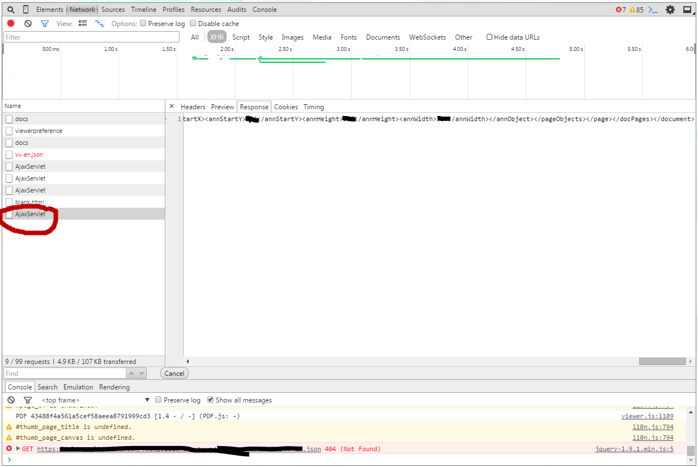Open the viewer.js:1109 source link
Image resolution: width=698 pixels, height=467 pixels.
click(647, 416)
